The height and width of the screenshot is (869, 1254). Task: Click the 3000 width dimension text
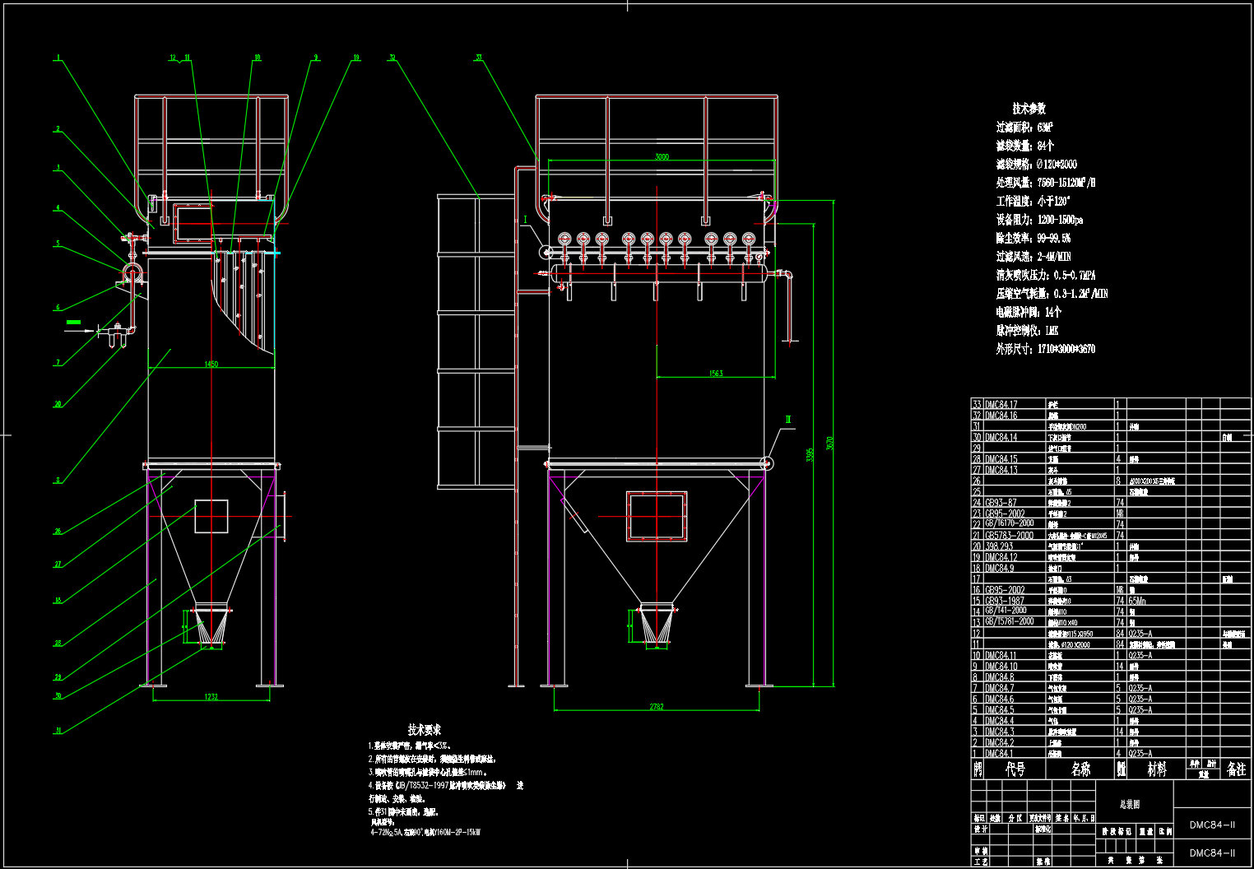click(662, 156)
